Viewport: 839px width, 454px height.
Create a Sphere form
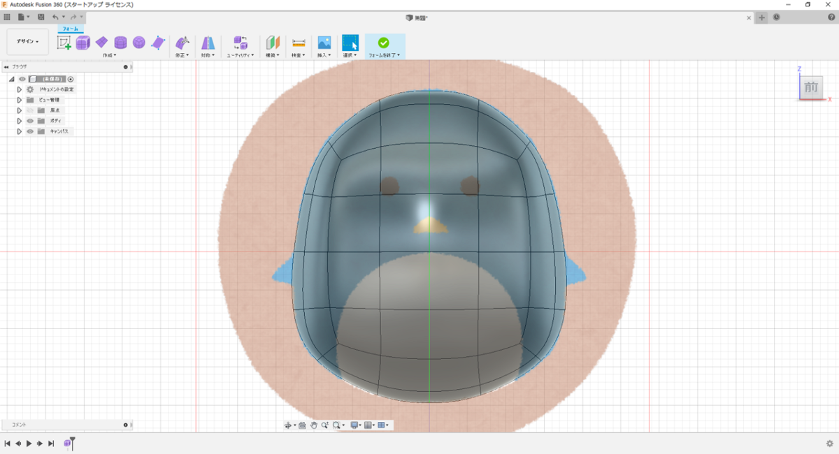point(139,43)
